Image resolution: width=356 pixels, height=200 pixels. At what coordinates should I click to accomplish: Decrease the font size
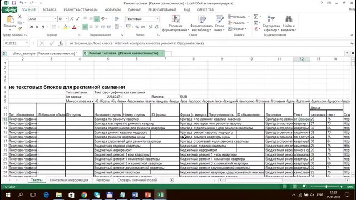click(x=77, y=19)
